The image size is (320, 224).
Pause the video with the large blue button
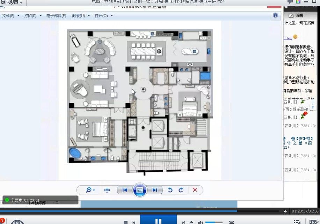(158, 219)
